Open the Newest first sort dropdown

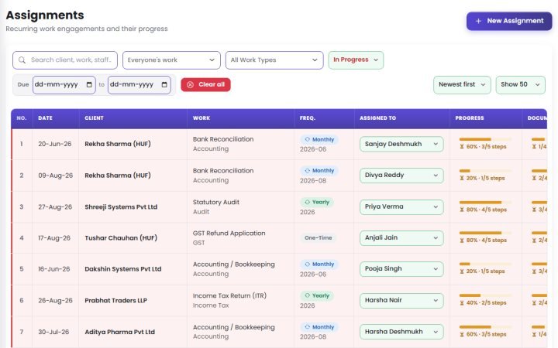pos(462,84)
